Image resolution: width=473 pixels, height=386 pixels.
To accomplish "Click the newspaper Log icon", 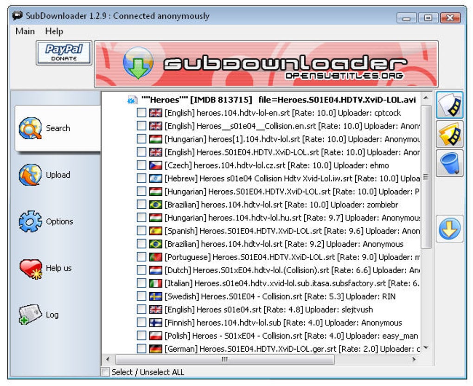I will tap(30, 315).
